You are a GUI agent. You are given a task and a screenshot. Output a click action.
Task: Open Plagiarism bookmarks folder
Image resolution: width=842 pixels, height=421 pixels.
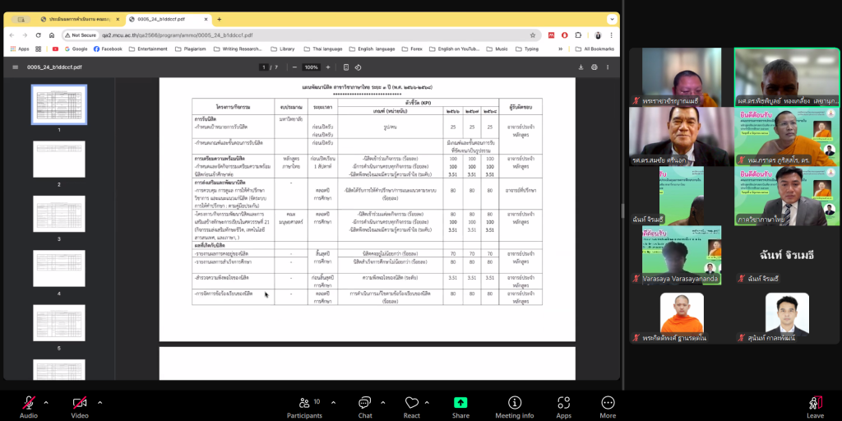click(190, 49)
